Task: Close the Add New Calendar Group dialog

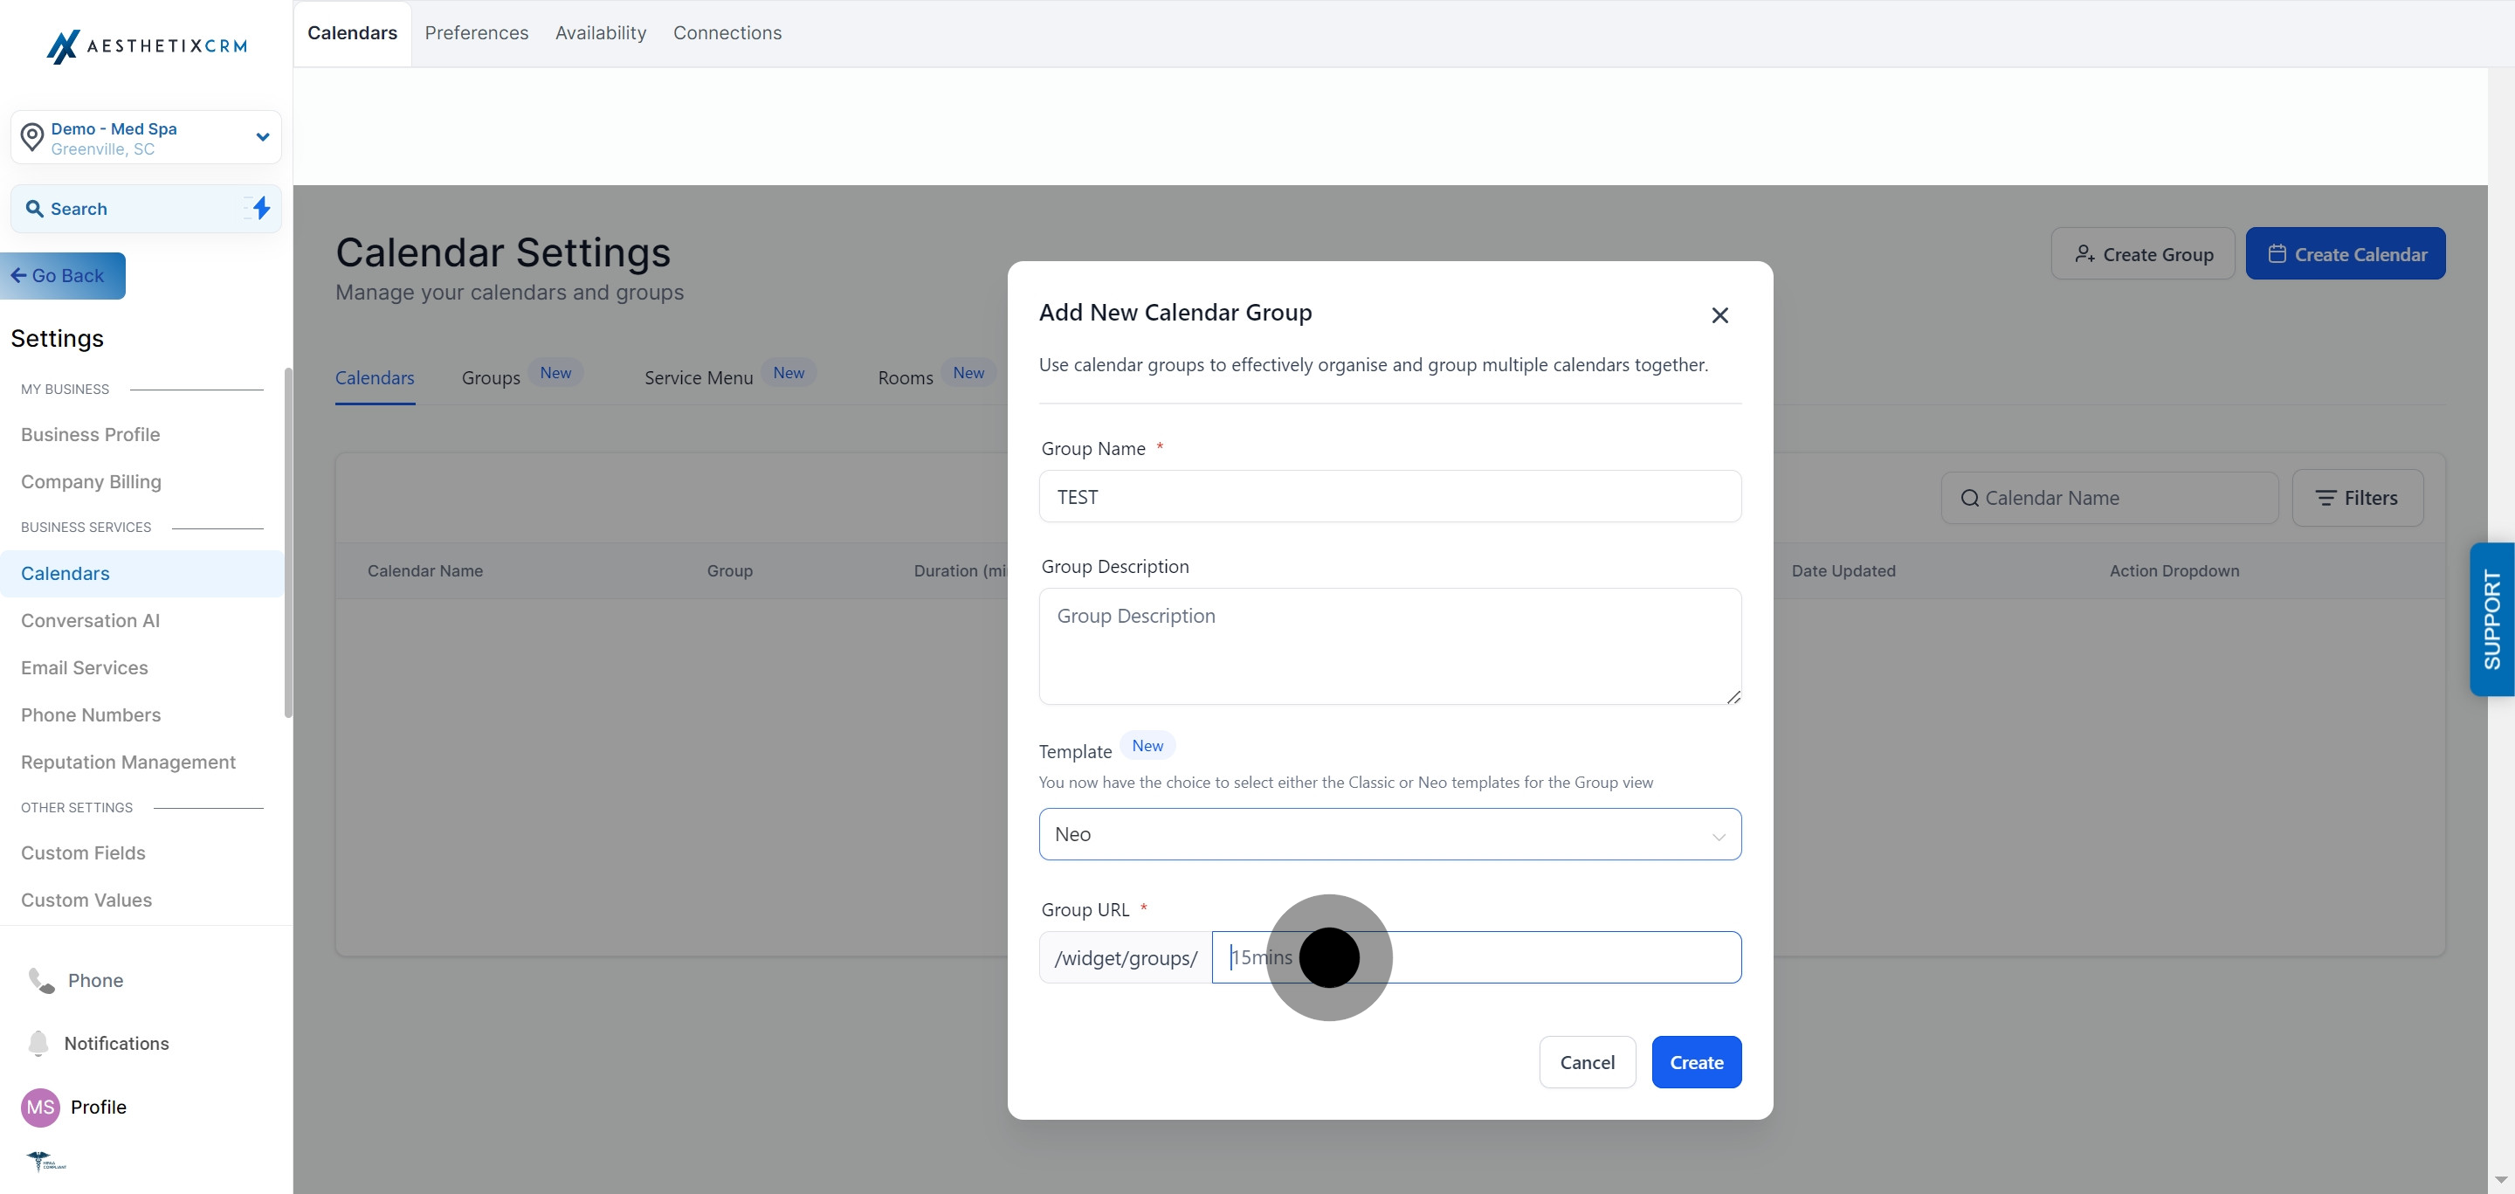Action: pyautogui.click(x=1719, y=315)
